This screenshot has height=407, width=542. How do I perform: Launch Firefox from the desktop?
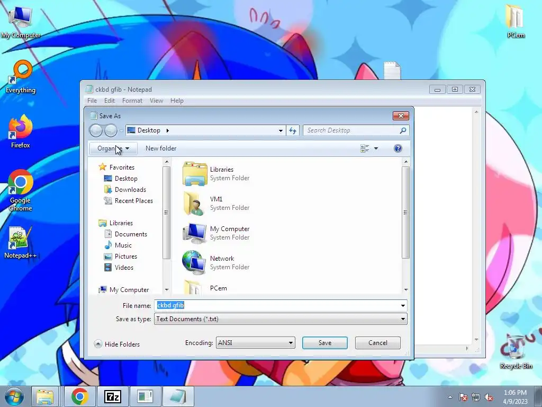21,131
